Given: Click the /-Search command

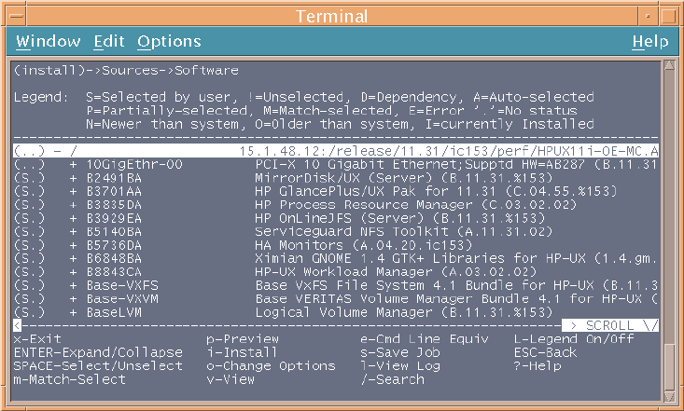Looking at the screenshot, I should coord(392,379).
